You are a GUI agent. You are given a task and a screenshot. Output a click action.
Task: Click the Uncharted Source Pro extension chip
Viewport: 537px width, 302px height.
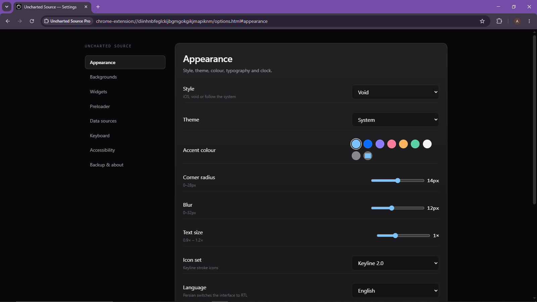[67, 21]
